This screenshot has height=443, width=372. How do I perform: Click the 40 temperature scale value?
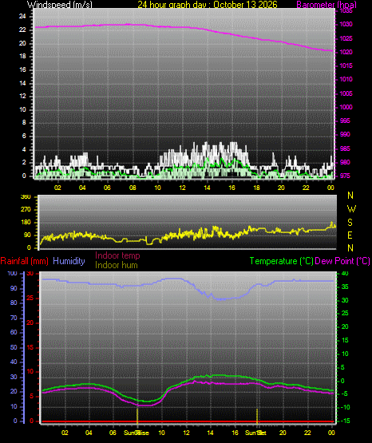coord(345,273)
